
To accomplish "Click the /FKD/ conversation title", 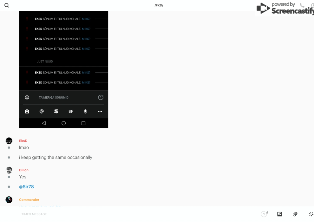I will click(159, 5).
